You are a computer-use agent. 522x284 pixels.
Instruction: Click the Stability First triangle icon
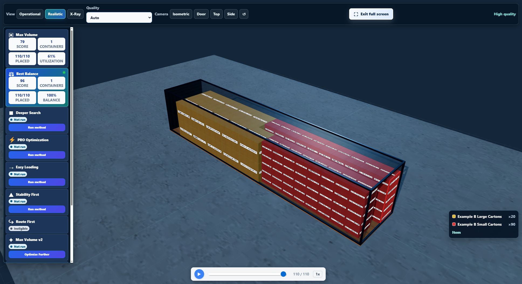(11, 195)
